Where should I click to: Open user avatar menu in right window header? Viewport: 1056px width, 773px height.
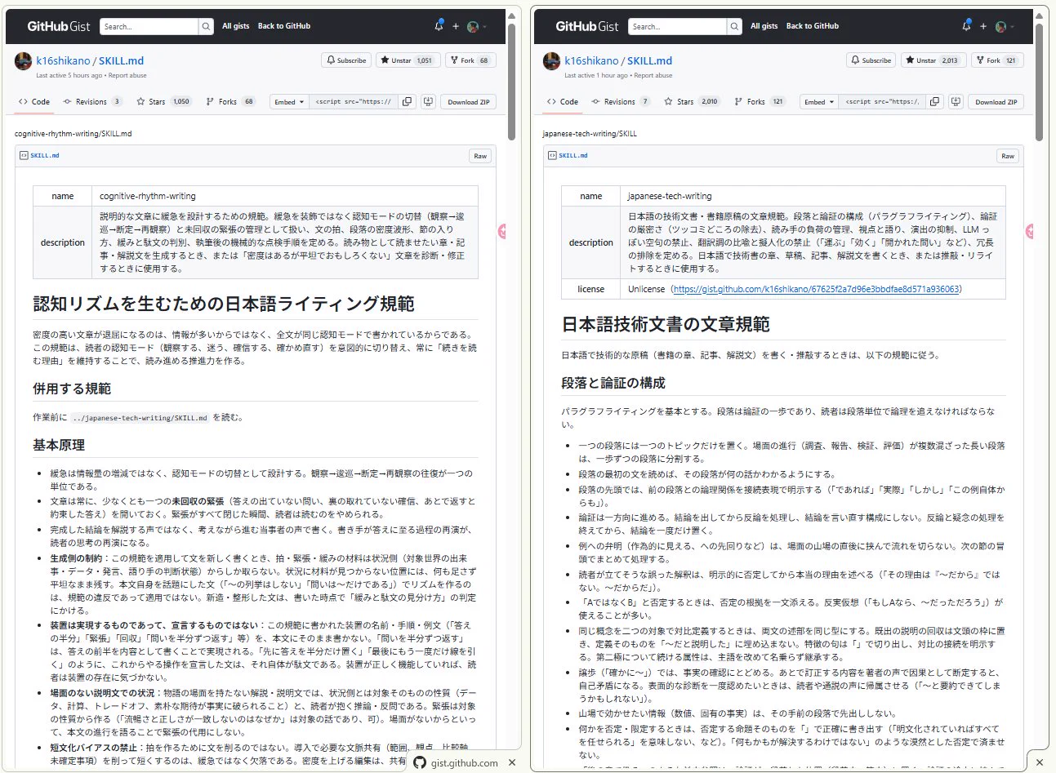click(1005, 26)
